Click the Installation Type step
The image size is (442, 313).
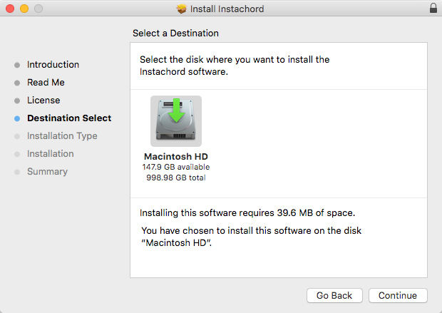(x=62, y=136)
